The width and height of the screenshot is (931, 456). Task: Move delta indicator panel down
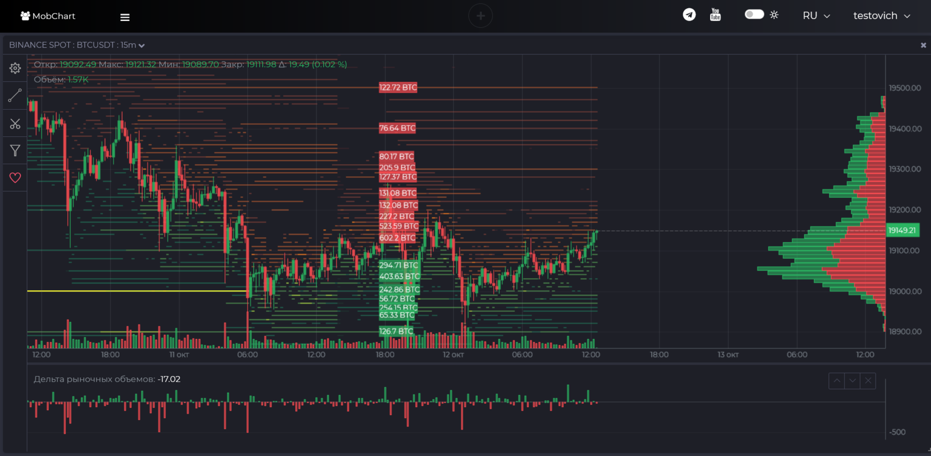tap(852, 381)
